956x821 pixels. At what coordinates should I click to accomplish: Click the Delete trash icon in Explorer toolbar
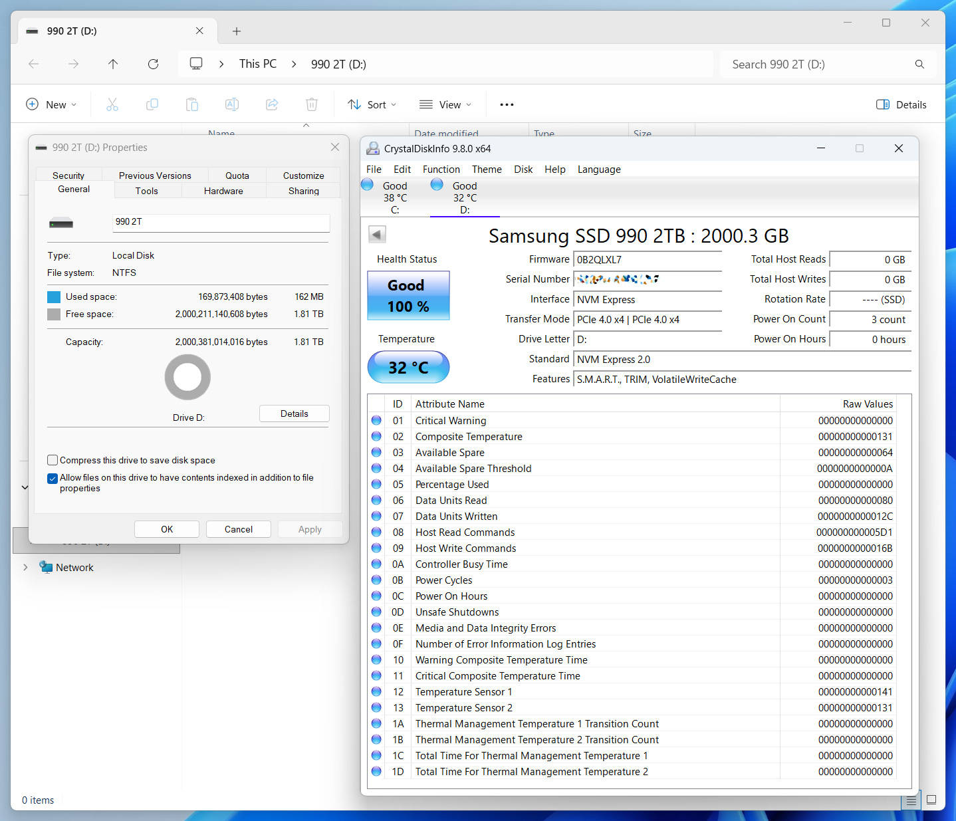pyautogui.click(x=311, y=104)
